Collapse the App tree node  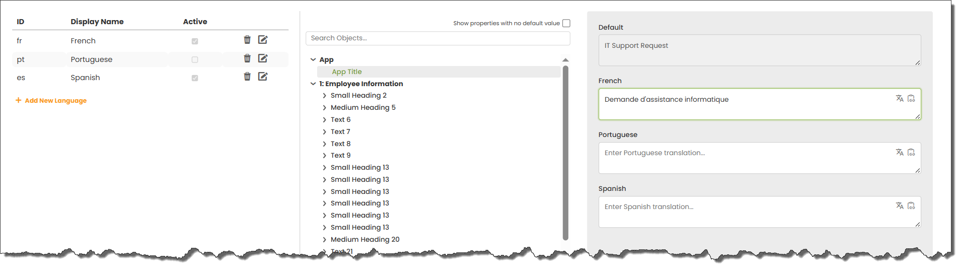tap(313, 59)
